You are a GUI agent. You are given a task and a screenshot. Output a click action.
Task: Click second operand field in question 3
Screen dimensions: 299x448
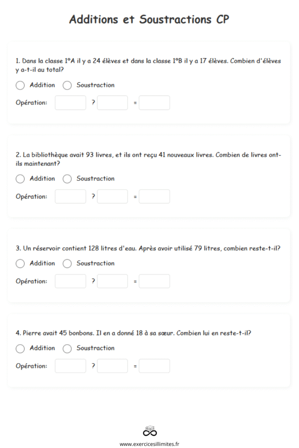tap(113, 281)
